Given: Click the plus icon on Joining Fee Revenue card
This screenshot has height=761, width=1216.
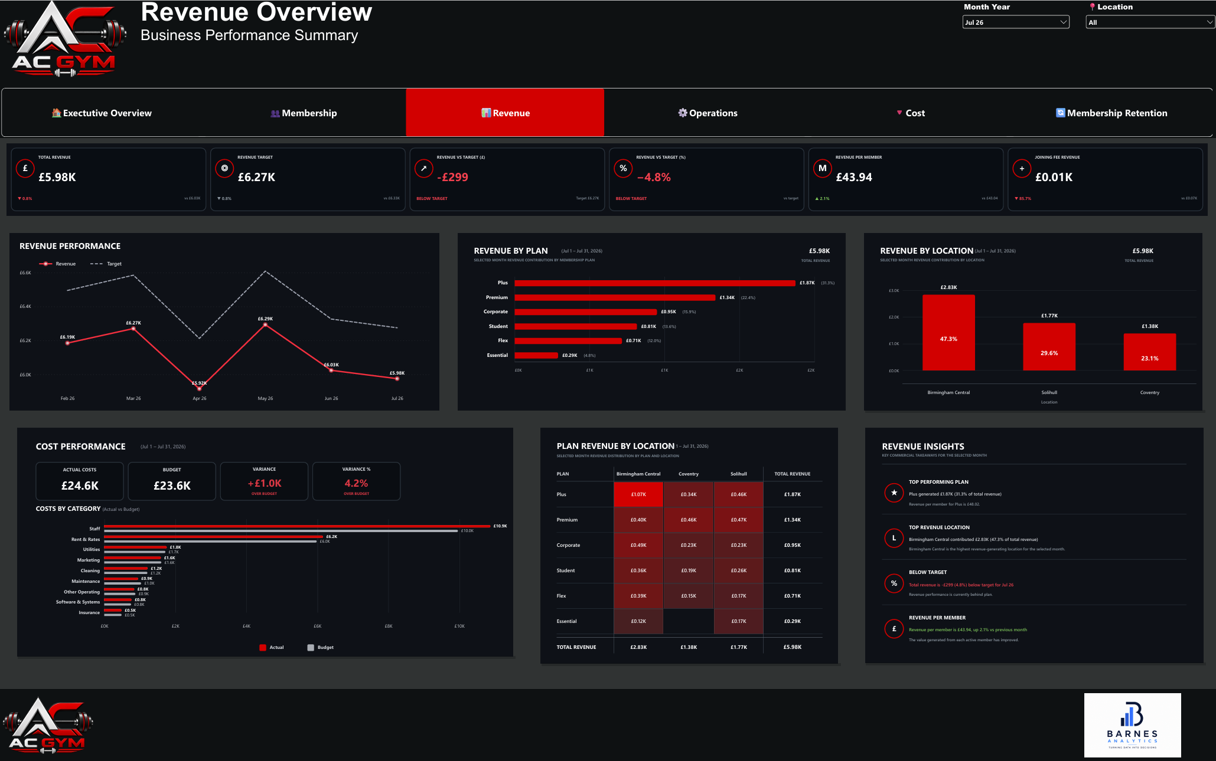Looking at the screenshot, I should (1022, 168).
